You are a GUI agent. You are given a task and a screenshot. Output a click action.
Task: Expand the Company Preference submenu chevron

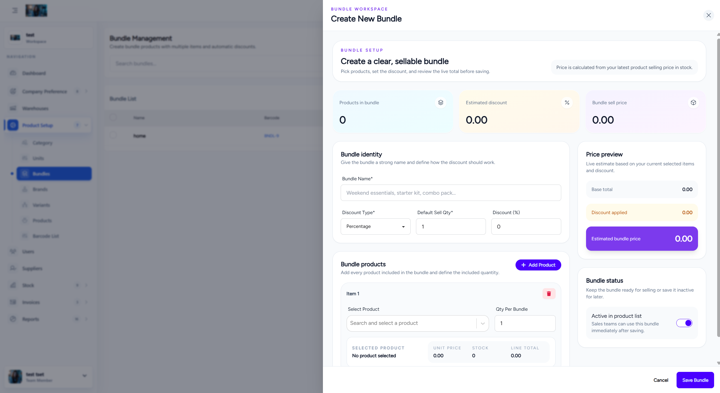[x=86, y=91]
